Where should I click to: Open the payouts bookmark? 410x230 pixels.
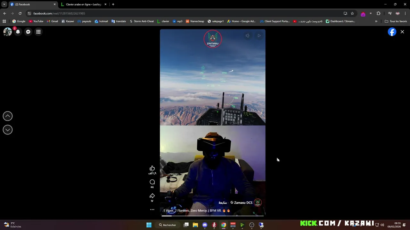84,21
